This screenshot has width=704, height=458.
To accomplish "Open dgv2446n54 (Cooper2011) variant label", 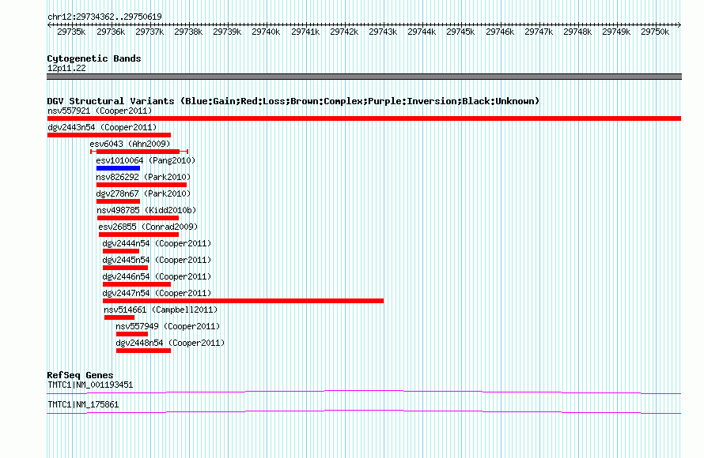I will [x=157, y=276].
